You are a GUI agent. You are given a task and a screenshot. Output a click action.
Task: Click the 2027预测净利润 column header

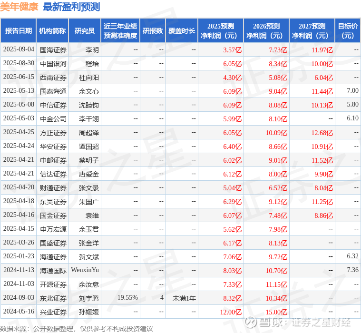point(312,31)
